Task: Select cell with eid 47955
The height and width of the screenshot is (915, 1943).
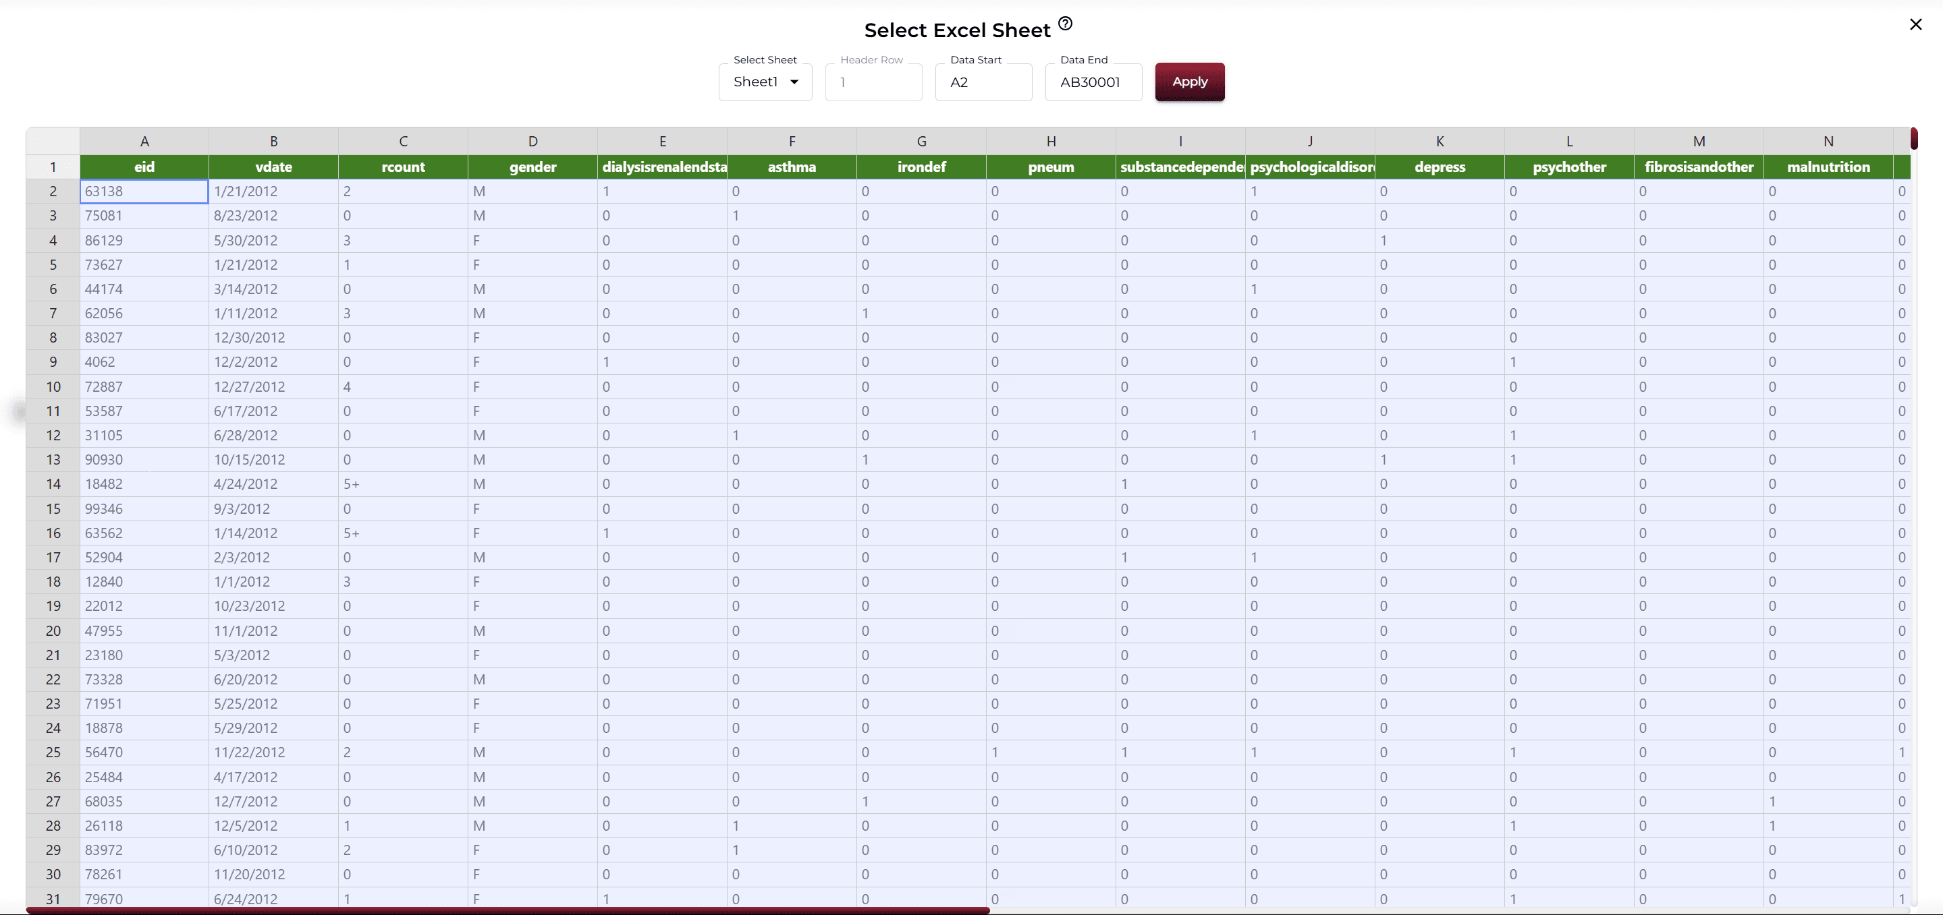Action: pyautogui.click(x=144, y=631)
